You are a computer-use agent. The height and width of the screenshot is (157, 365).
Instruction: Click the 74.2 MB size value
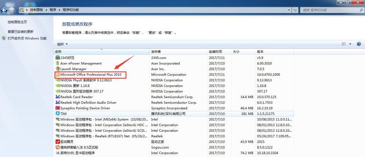pos(247,153)
